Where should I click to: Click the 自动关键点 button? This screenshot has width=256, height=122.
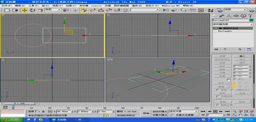click(160, 111)
